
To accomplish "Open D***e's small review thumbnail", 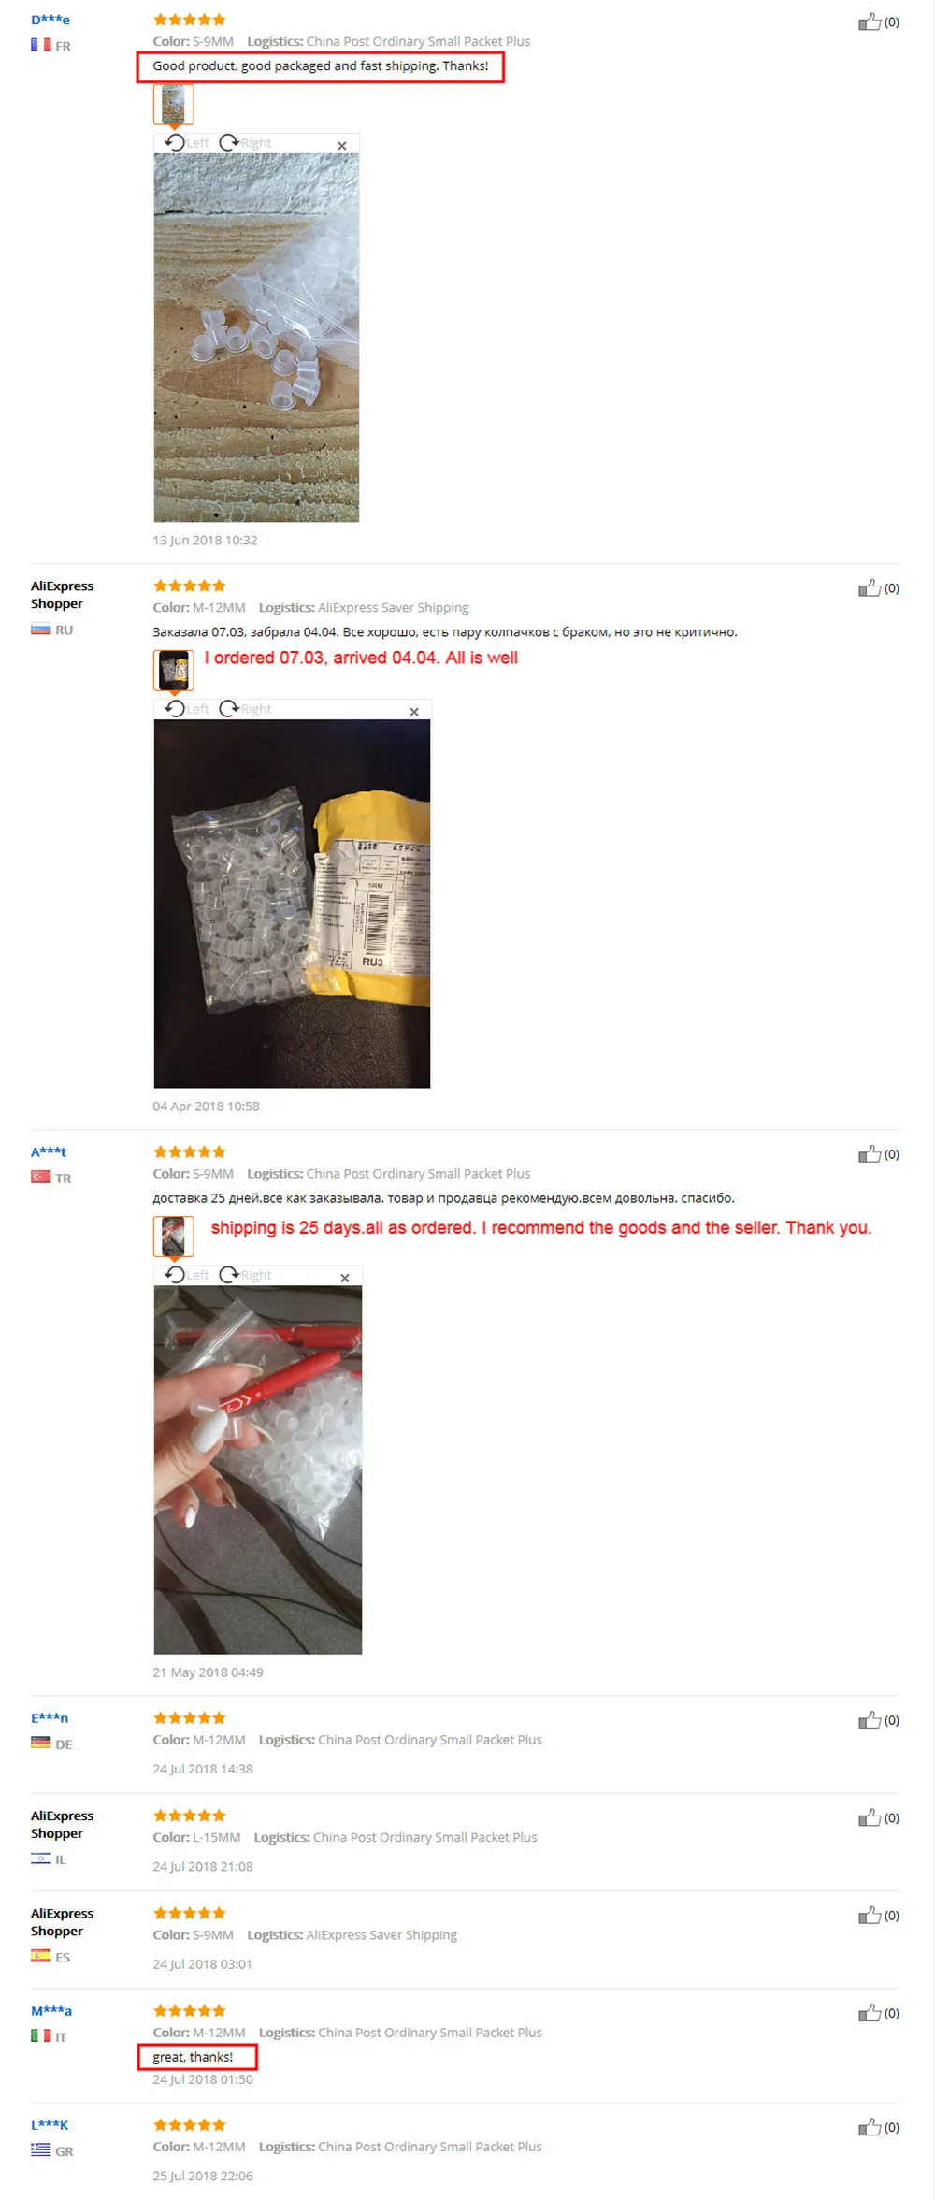I will [174, 104].
